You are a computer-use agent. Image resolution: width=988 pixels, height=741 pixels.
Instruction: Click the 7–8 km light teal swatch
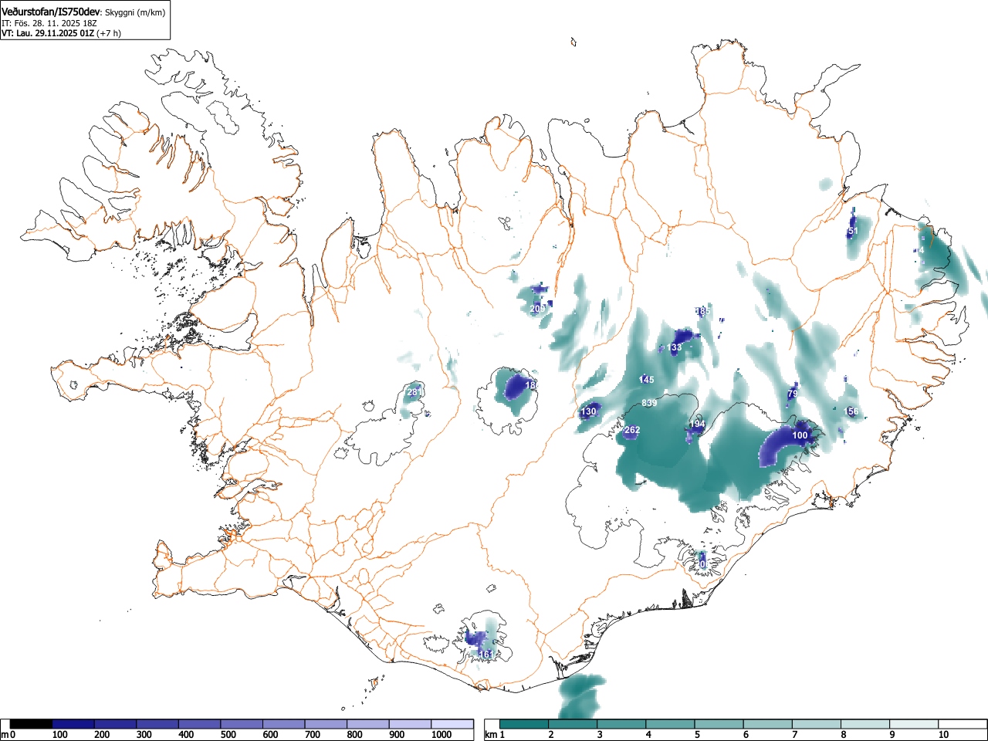pyautogui.click(x=816, y=724)
